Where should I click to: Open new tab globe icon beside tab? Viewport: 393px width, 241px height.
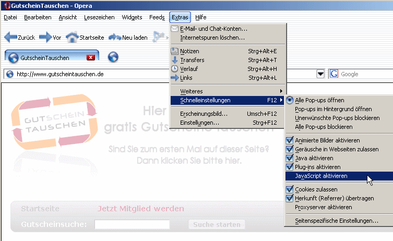113,57
